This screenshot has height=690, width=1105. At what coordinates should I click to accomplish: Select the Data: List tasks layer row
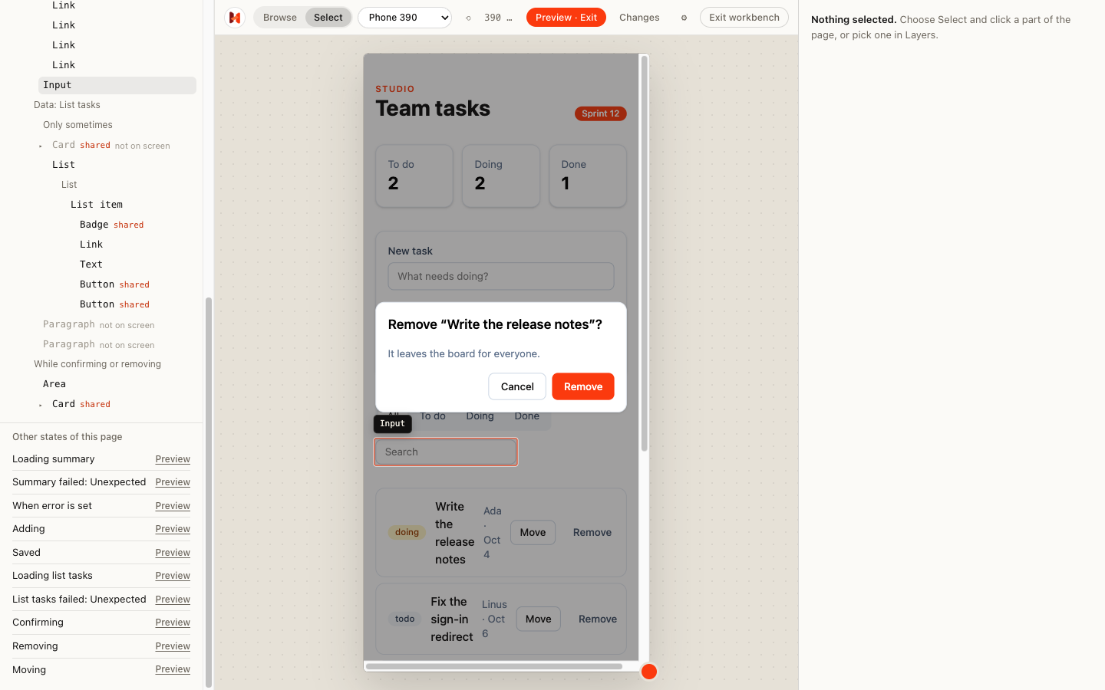(x=67, y=105)
